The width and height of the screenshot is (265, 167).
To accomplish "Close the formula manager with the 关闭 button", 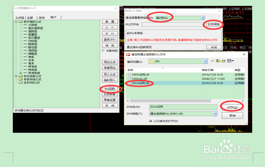I will pyautogui.click(x=110, y=105).
